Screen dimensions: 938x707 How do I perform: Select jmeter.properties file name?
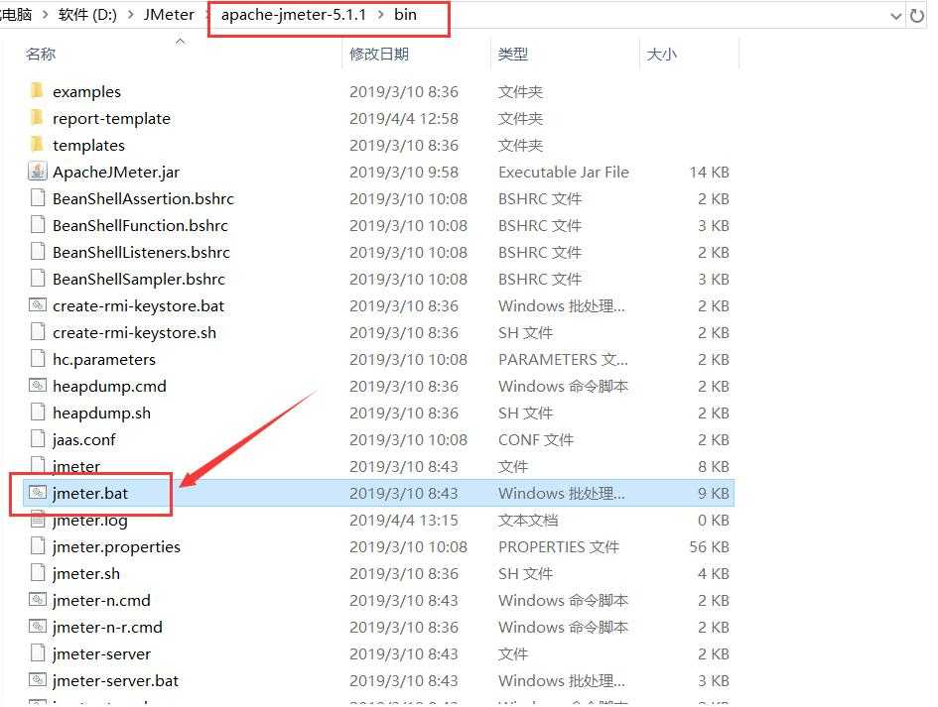tap(116, 546)
